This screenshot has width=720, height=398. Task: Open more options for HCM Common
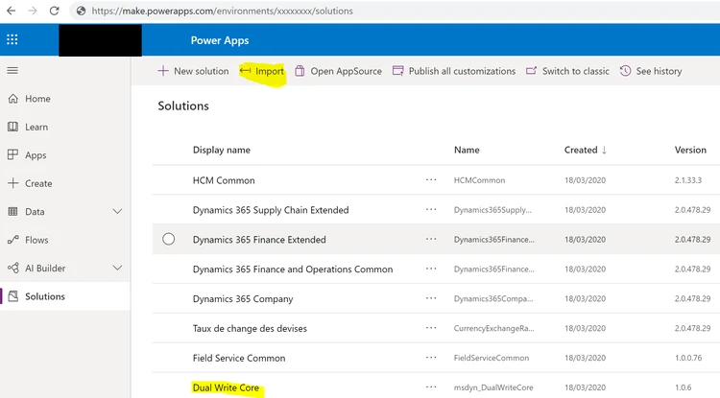pyautogui.click(x=431, y=179)
